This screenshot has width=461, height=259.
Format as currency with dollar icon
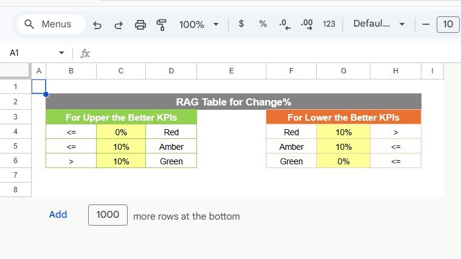(x=241, y=24)
